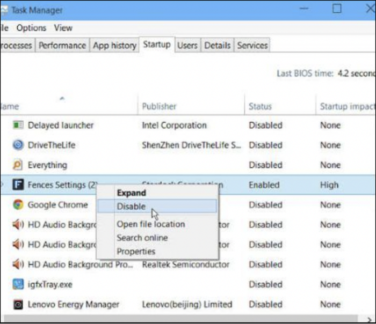376x324 pixels.
Task: Select the Delayed launcher row name
Action: (61, 125)
